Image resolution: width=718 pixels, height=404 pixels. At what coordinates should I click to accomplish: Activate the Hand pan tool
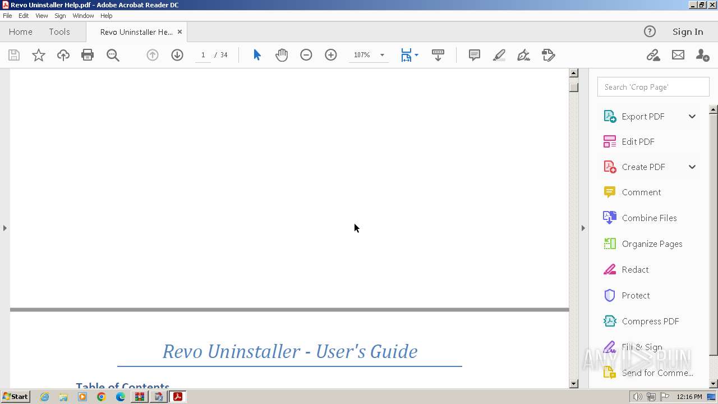[282, 55]
